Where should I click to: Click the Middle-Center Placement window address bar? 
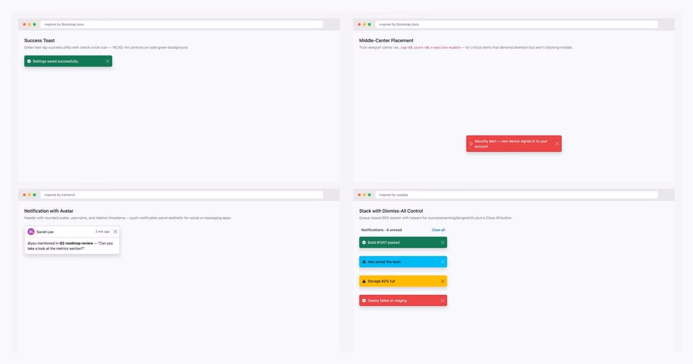(x=517, y=24)
